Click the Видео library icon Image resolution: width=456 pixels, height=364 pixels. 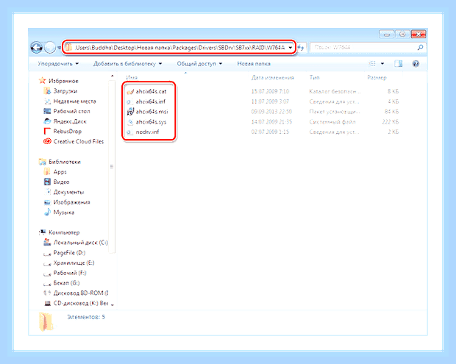[47, 182]
